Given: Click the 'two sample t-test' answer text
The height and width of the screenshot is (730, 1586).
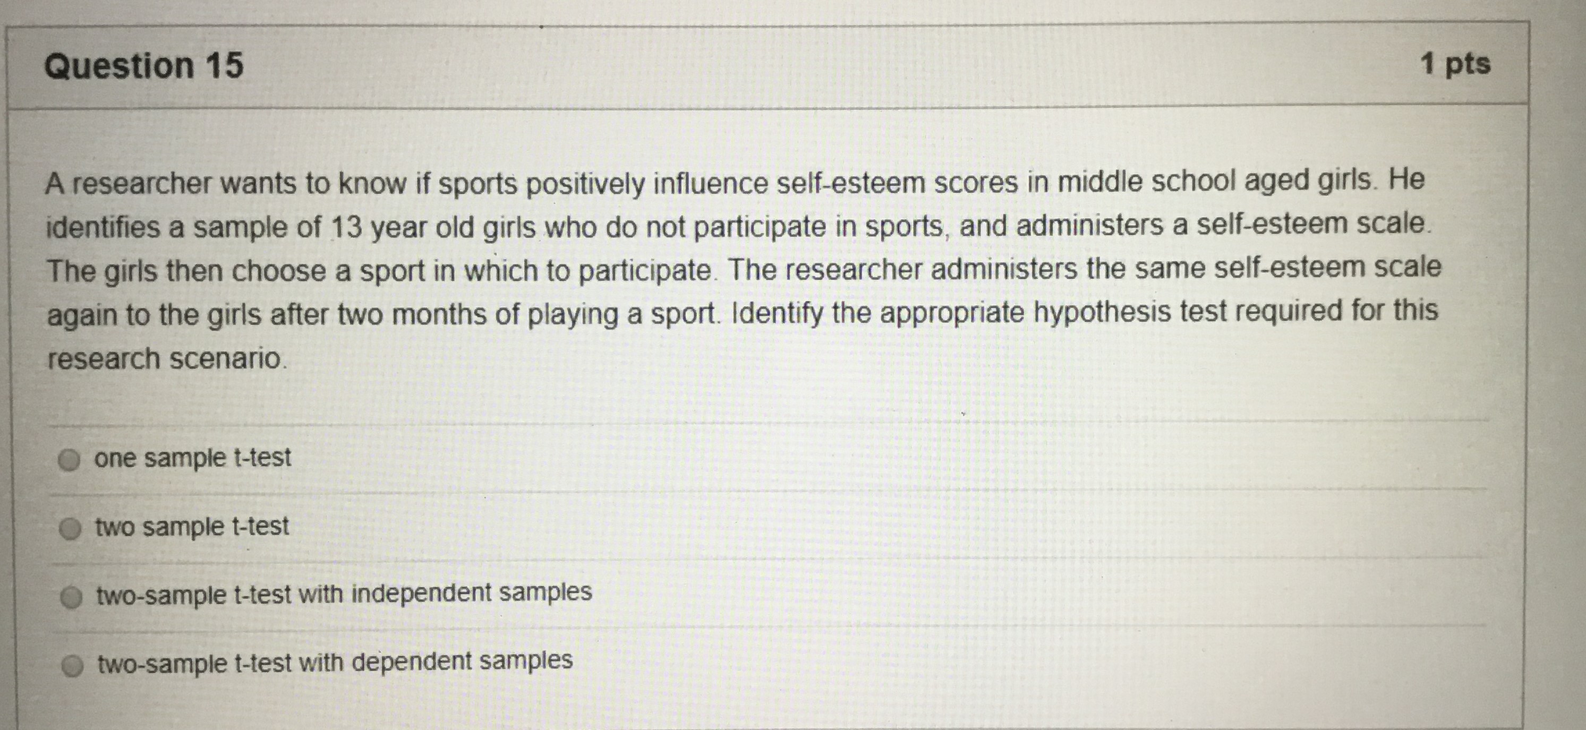Looking at the screenshot, I should (191, 527).
